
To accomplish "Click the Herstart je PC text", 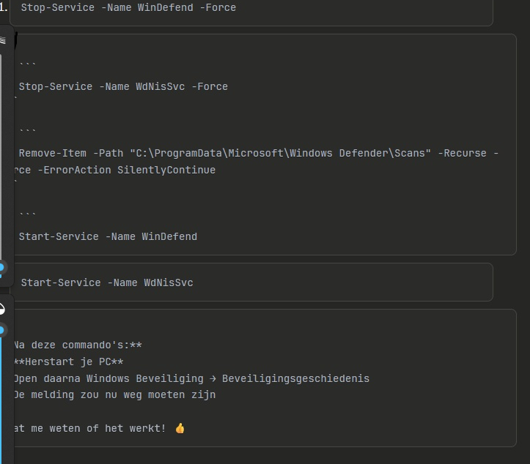I will tap(68, 362).
